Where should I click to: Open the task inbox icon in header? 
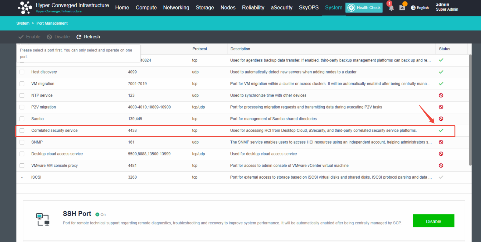(402, 8)
